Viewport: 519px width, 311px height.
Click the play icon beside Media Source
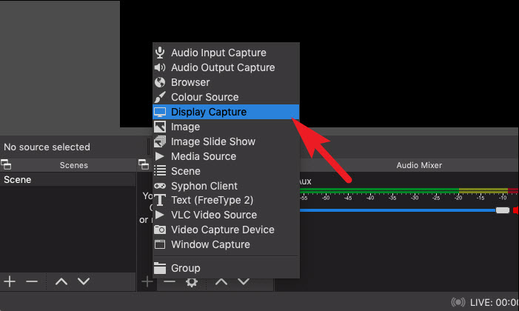pos(159,156)
